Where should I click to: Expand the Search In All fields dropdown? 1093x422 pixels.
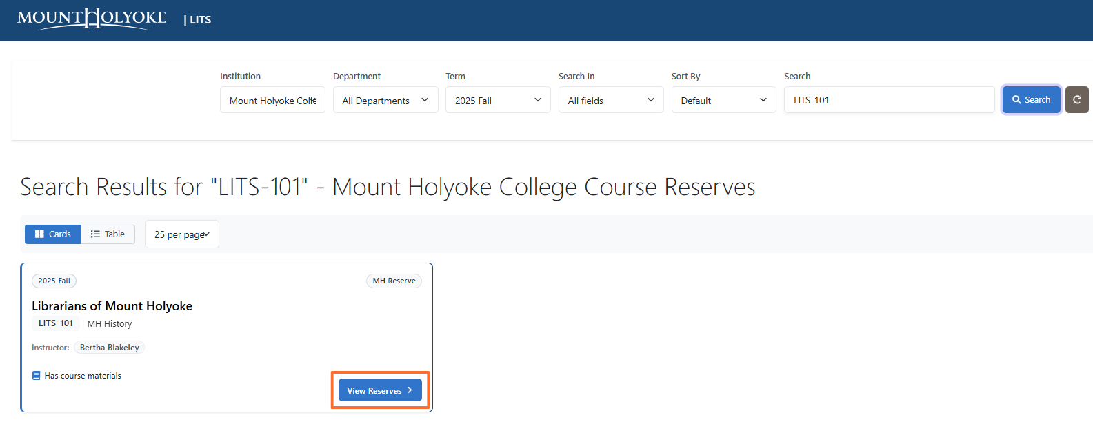(x=611, y=100)
